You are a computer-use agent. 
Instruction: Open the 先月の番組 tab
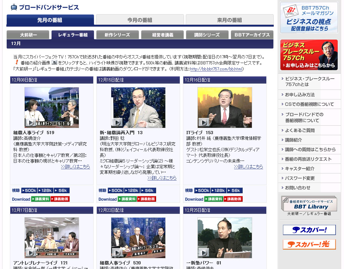click(50, 20)
